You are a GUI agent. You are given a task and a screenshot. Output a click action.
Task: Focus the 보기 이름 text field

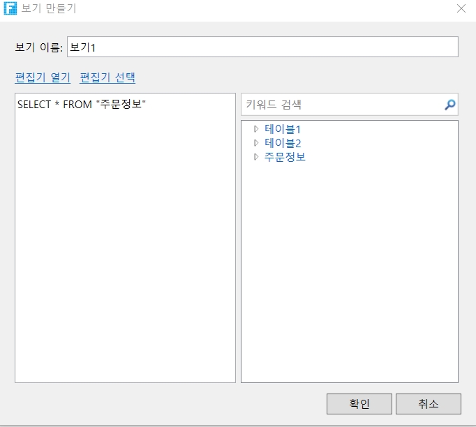pyautogui.click(x=262, y=47)
